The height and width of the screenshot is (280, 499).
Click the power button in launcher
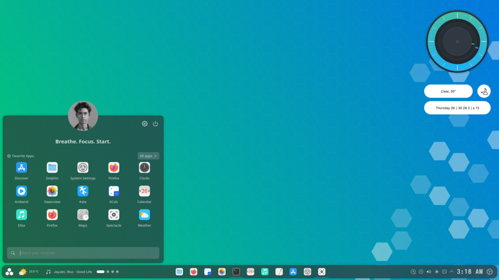coord(155,124)
